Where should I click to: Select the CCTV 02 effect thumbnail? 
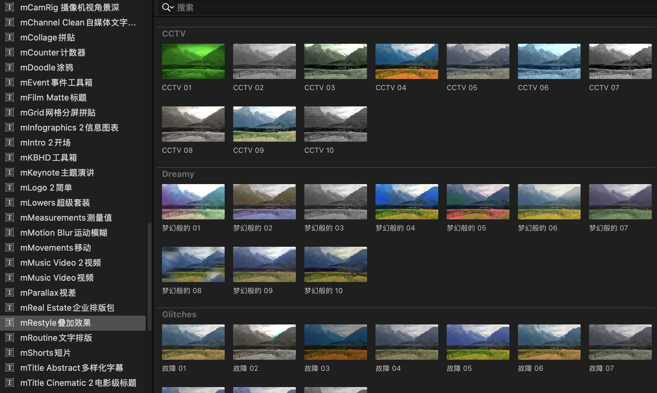(x=264, y=61)
